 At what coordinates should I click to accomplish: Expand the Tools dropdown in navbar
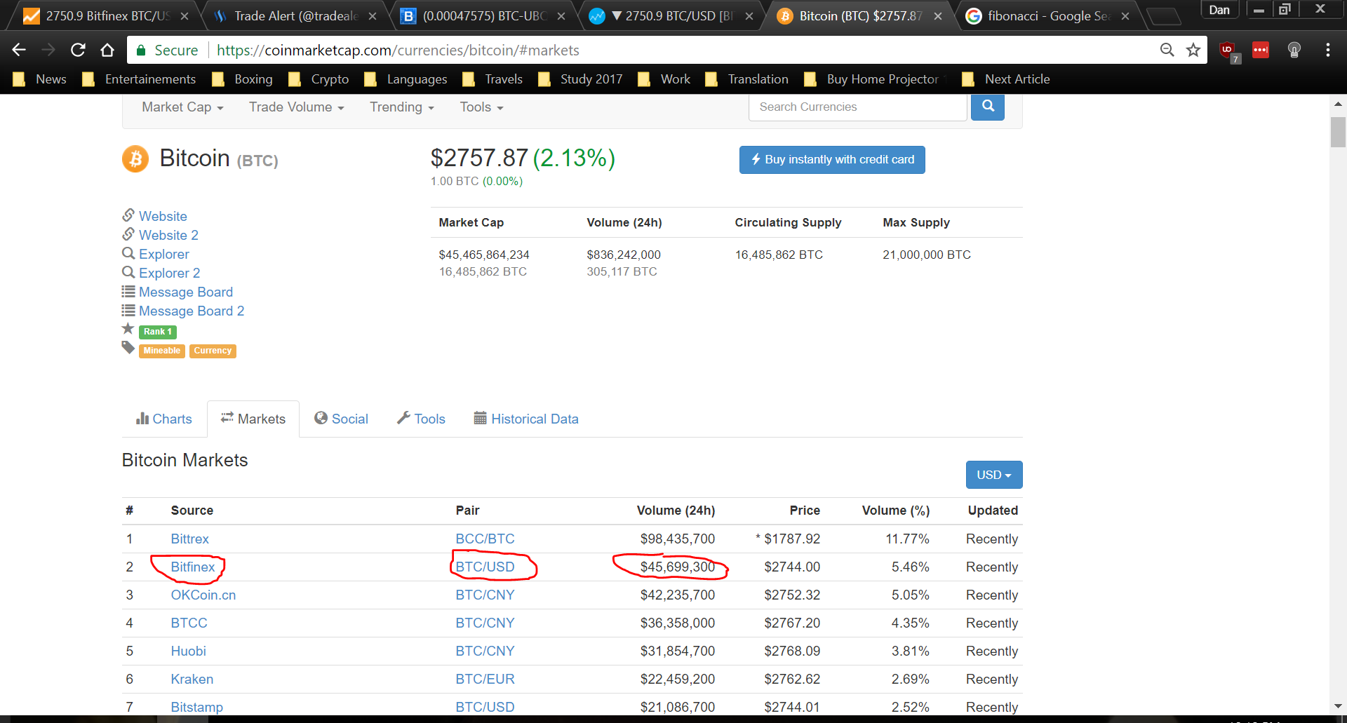[x=481, y=107]
